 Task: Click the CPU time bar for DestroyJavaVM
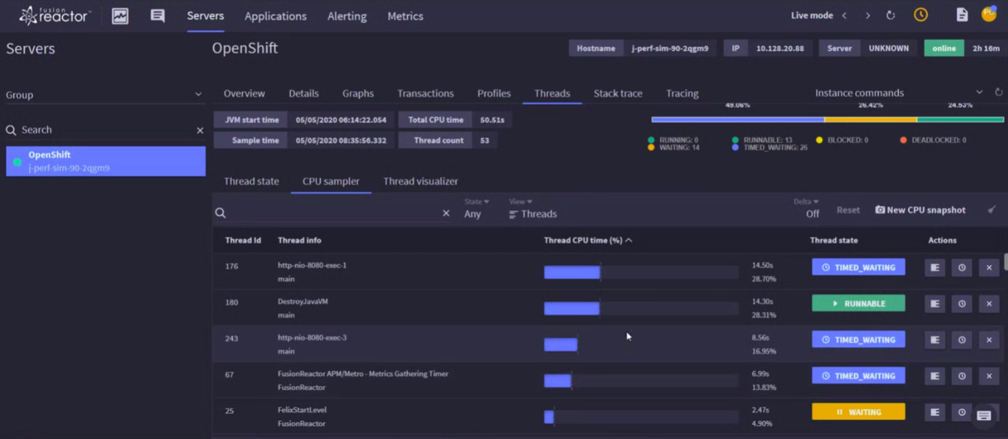(x=641, y=309)
